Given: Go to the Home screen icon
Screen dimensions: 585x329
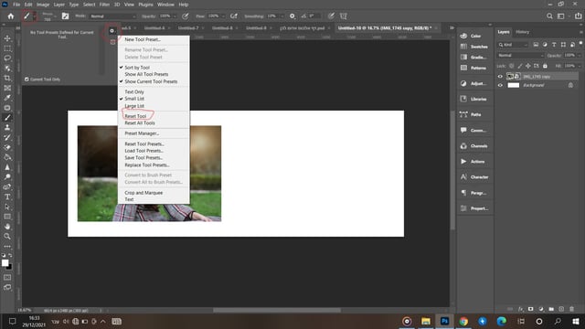Looking at the screenshot, I should [10, 16].
